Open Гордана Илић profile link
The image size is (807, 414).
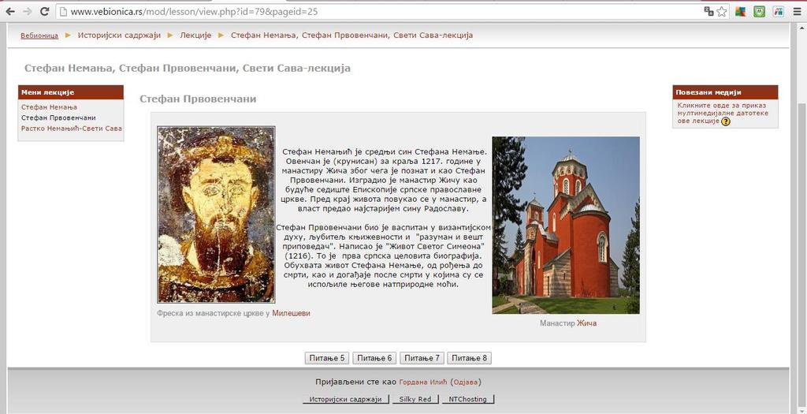423,382
